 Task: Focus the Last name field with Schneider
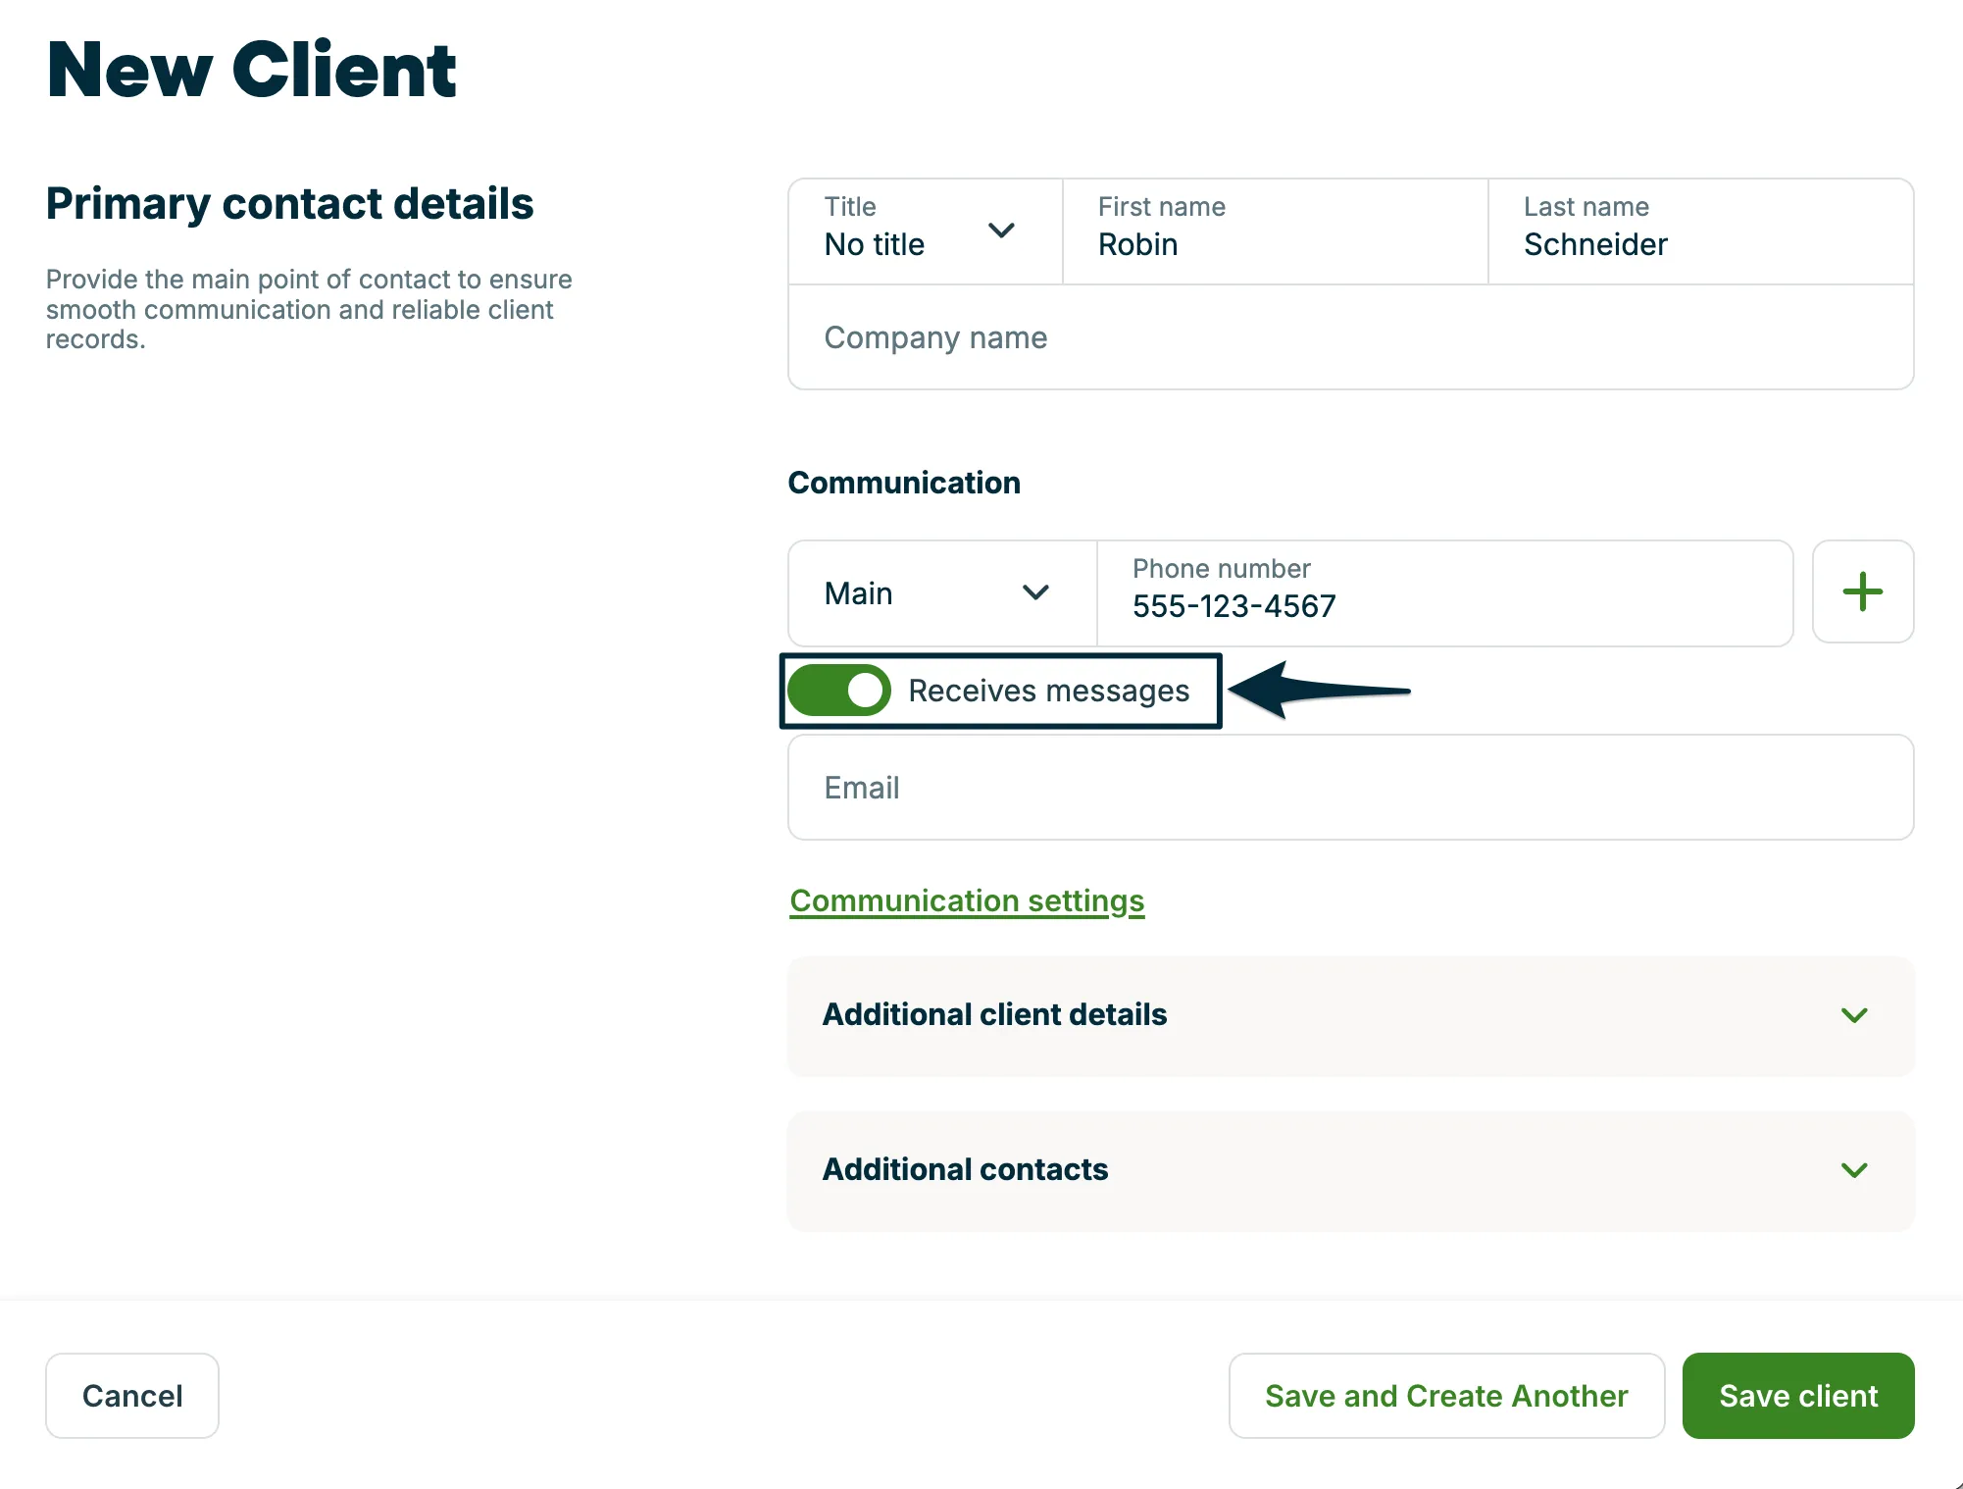pyautogui.click(x=1700, y=231)
